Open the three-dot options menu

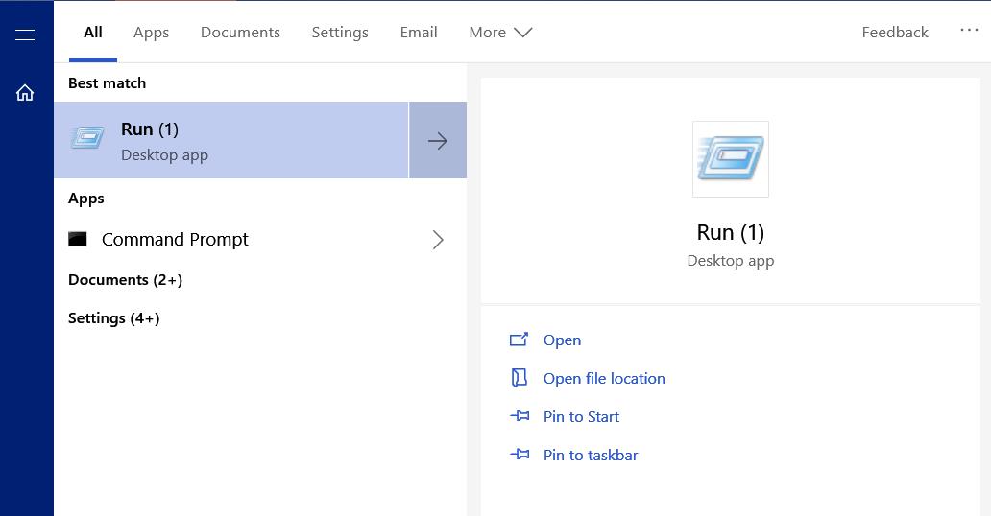point(969,30)
